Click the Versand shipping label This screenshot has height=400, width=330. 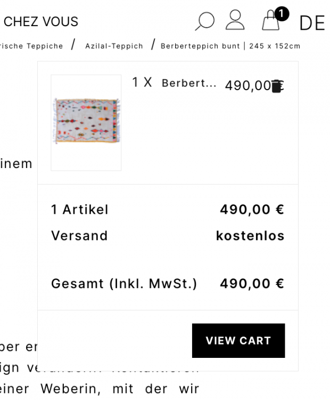pyautogui.click(x=79, y=236)
